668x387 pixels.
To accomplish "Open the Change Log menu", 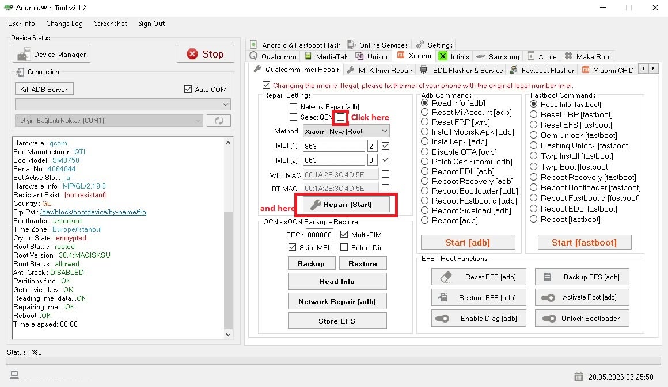I will [64, 24].
